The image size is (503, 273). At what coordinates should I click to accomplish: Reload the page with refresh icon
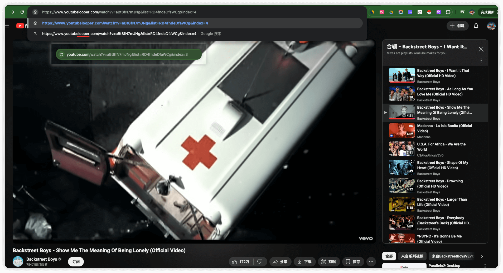pos(22,12)
